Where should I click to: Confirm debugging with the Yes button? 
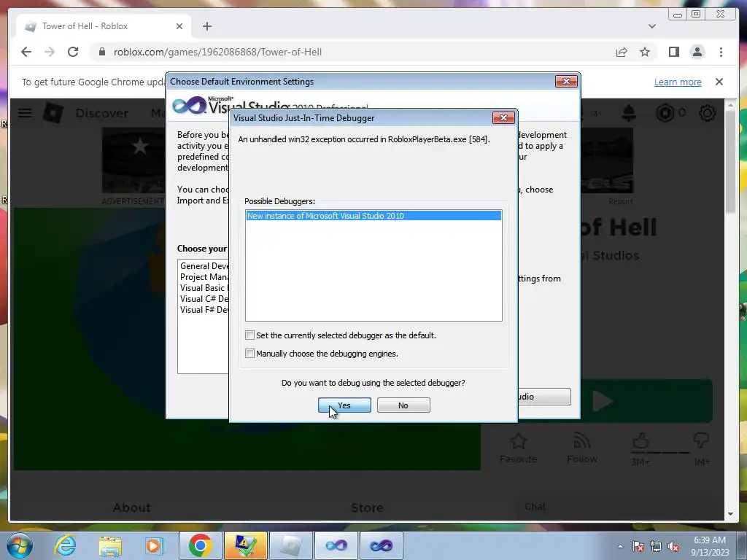344,405
